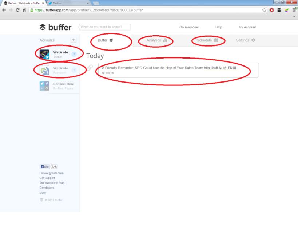
Task: Click the Accounts sidebar heading
Action: tap(47, 40)
